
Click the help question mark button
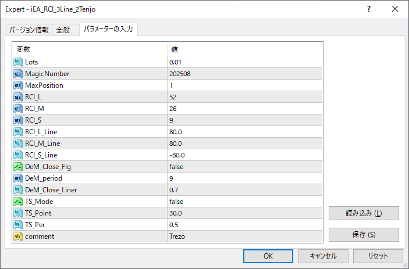[x=368, y=9]
